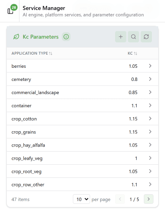Open crop_hay_alfalfa row chevron
The width and height of the screenshot is (165, 213).
[x=150, y=145]
